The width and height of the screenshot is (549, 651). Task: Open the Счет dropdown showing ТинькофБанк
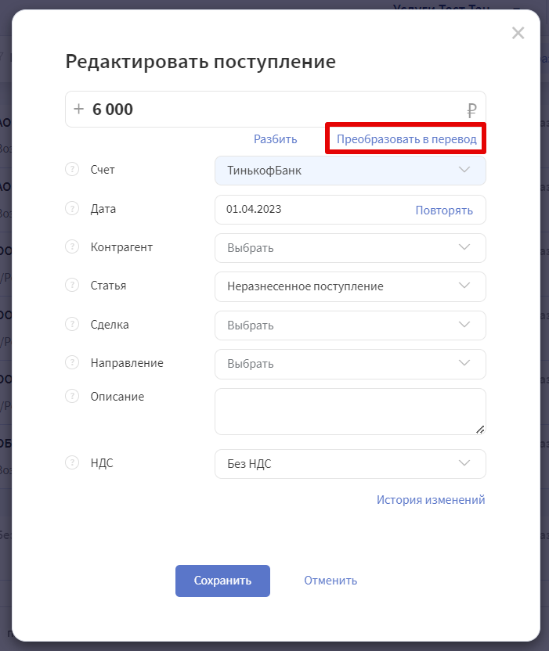(x=350, y=171)
